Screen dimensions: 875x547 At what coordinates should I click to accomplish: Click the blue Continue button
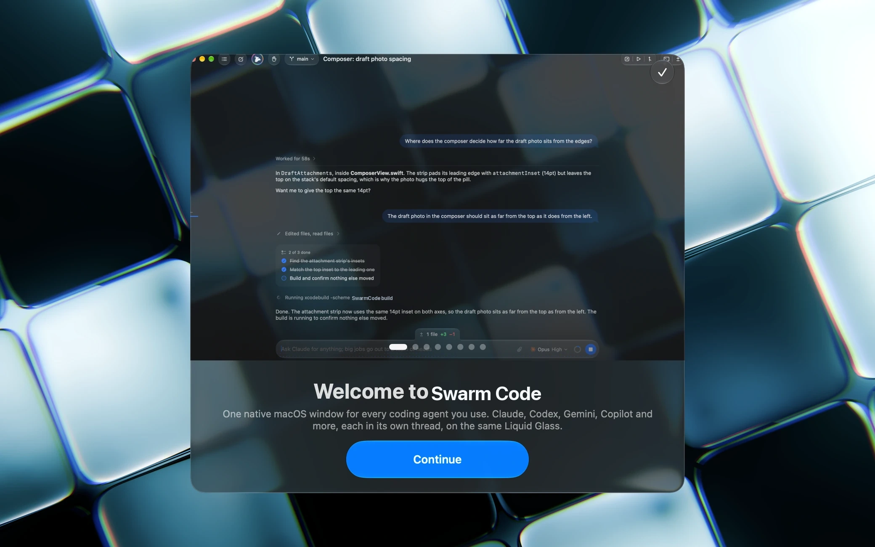pyautogui.click(x=437, y=459)
